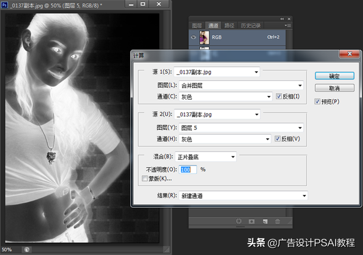Open Source 2 图层(Y) layer dropdown
363x255 pixels.
click(x=238, y=127)
